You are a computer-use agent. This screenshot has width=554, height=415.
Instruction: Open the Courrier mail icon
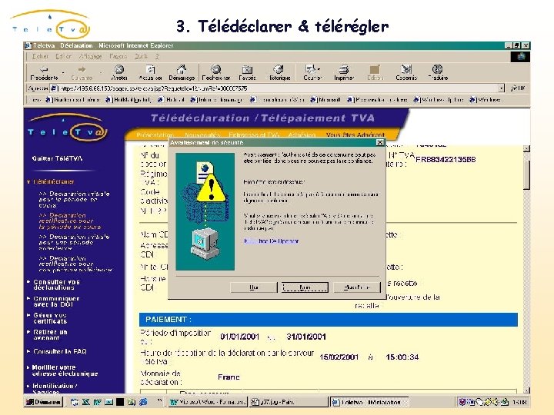point(310,69)
